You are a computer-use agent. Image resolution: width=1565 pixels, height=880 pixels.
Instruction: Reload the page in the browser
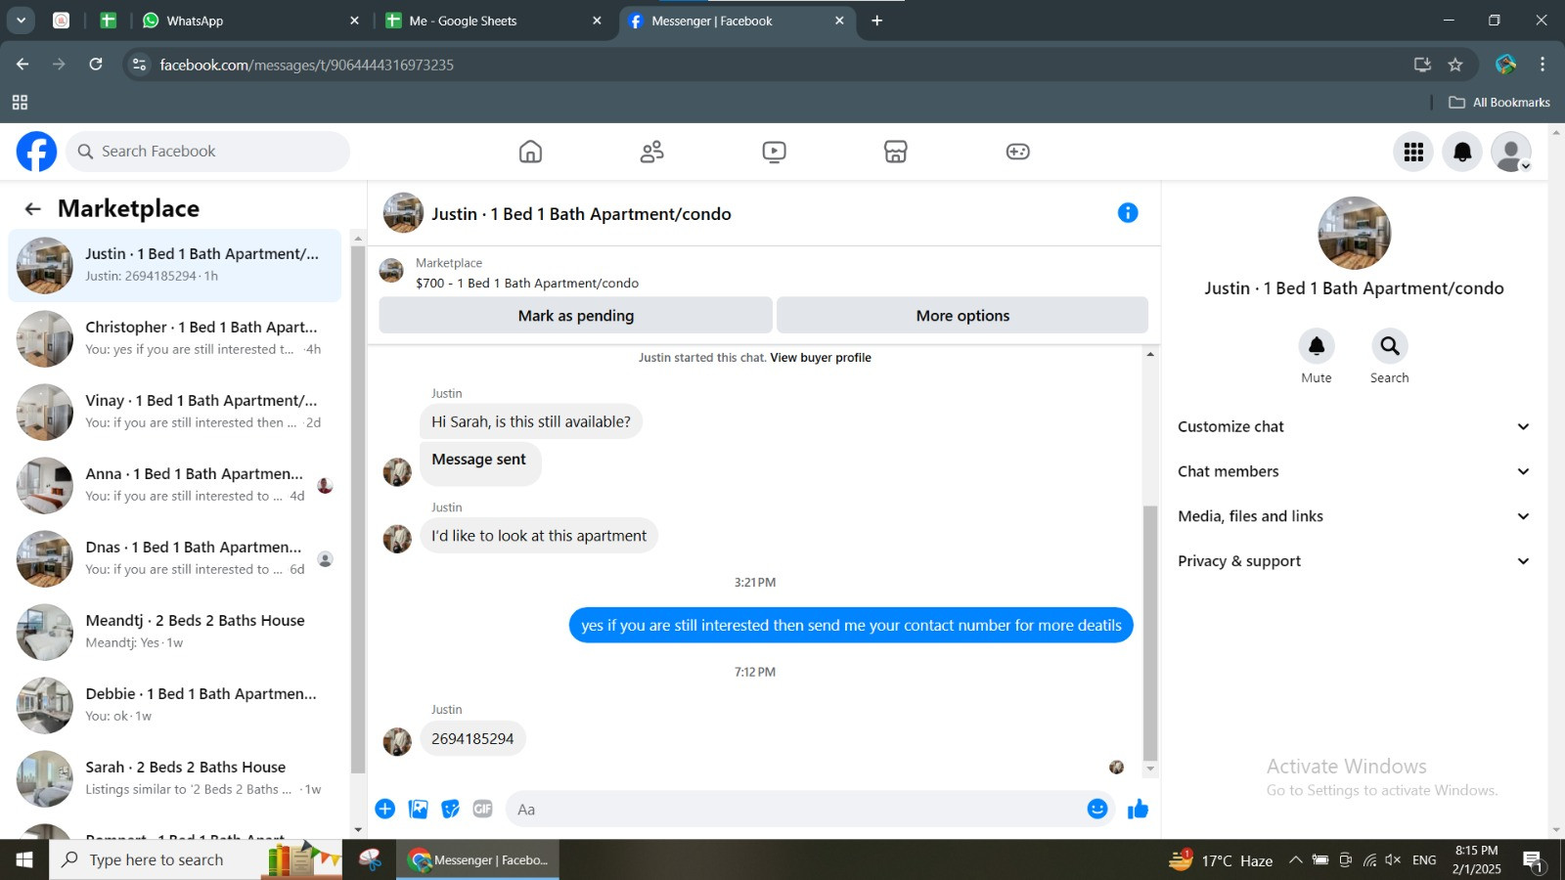[96, 65]
